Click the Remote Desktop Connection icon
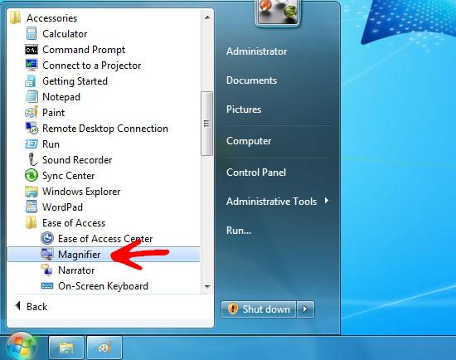The image size is (456, 360). pyautogui.click(x=32, y=128)
